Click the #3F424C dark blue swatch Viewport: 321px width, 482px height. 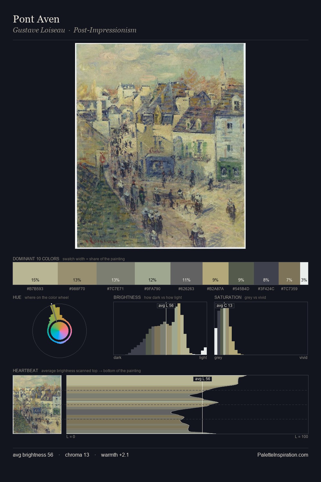[266, 273]
